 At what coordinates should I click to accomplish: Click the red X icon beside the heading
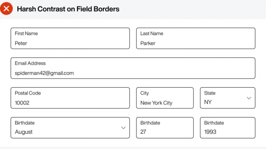click(6, 9)
